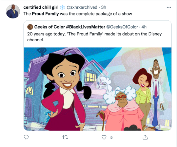
Task: Open the share tweet icon
Action: click(x=145, y=137)
